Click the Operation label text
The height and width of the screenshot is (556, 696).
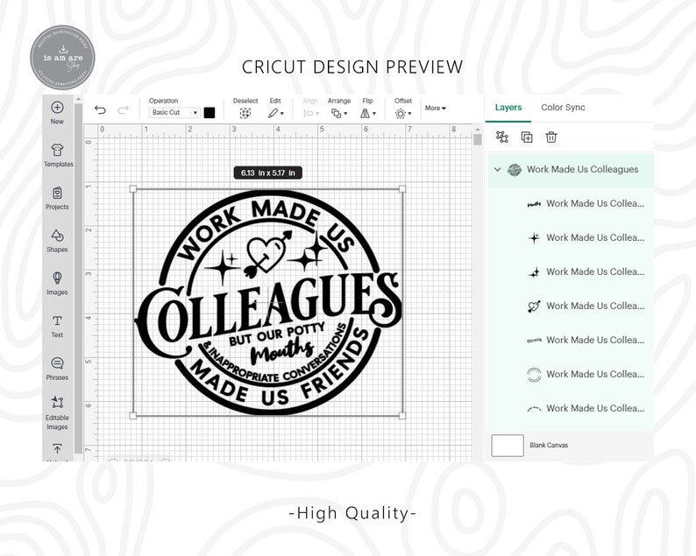tap(163, 101)
